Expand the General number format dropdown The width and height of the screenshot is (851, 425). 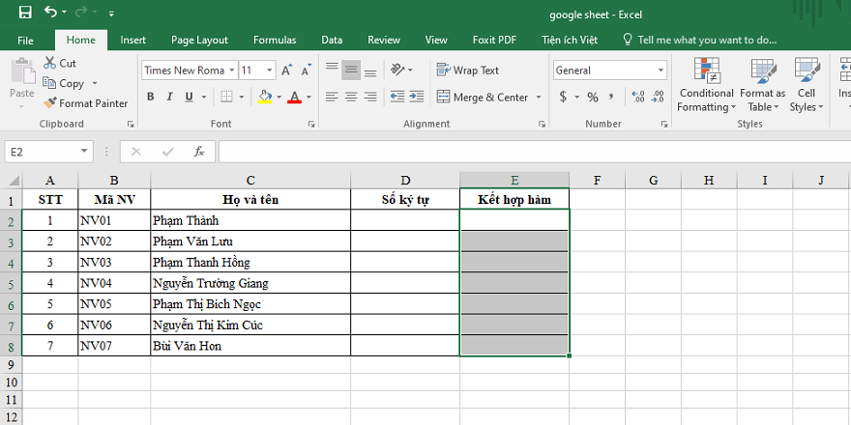click(x=660, y=71)
